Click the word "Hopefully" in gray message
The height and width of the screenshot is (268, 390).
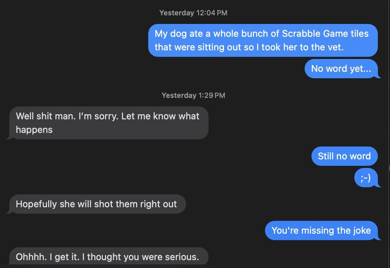(36, 204)
